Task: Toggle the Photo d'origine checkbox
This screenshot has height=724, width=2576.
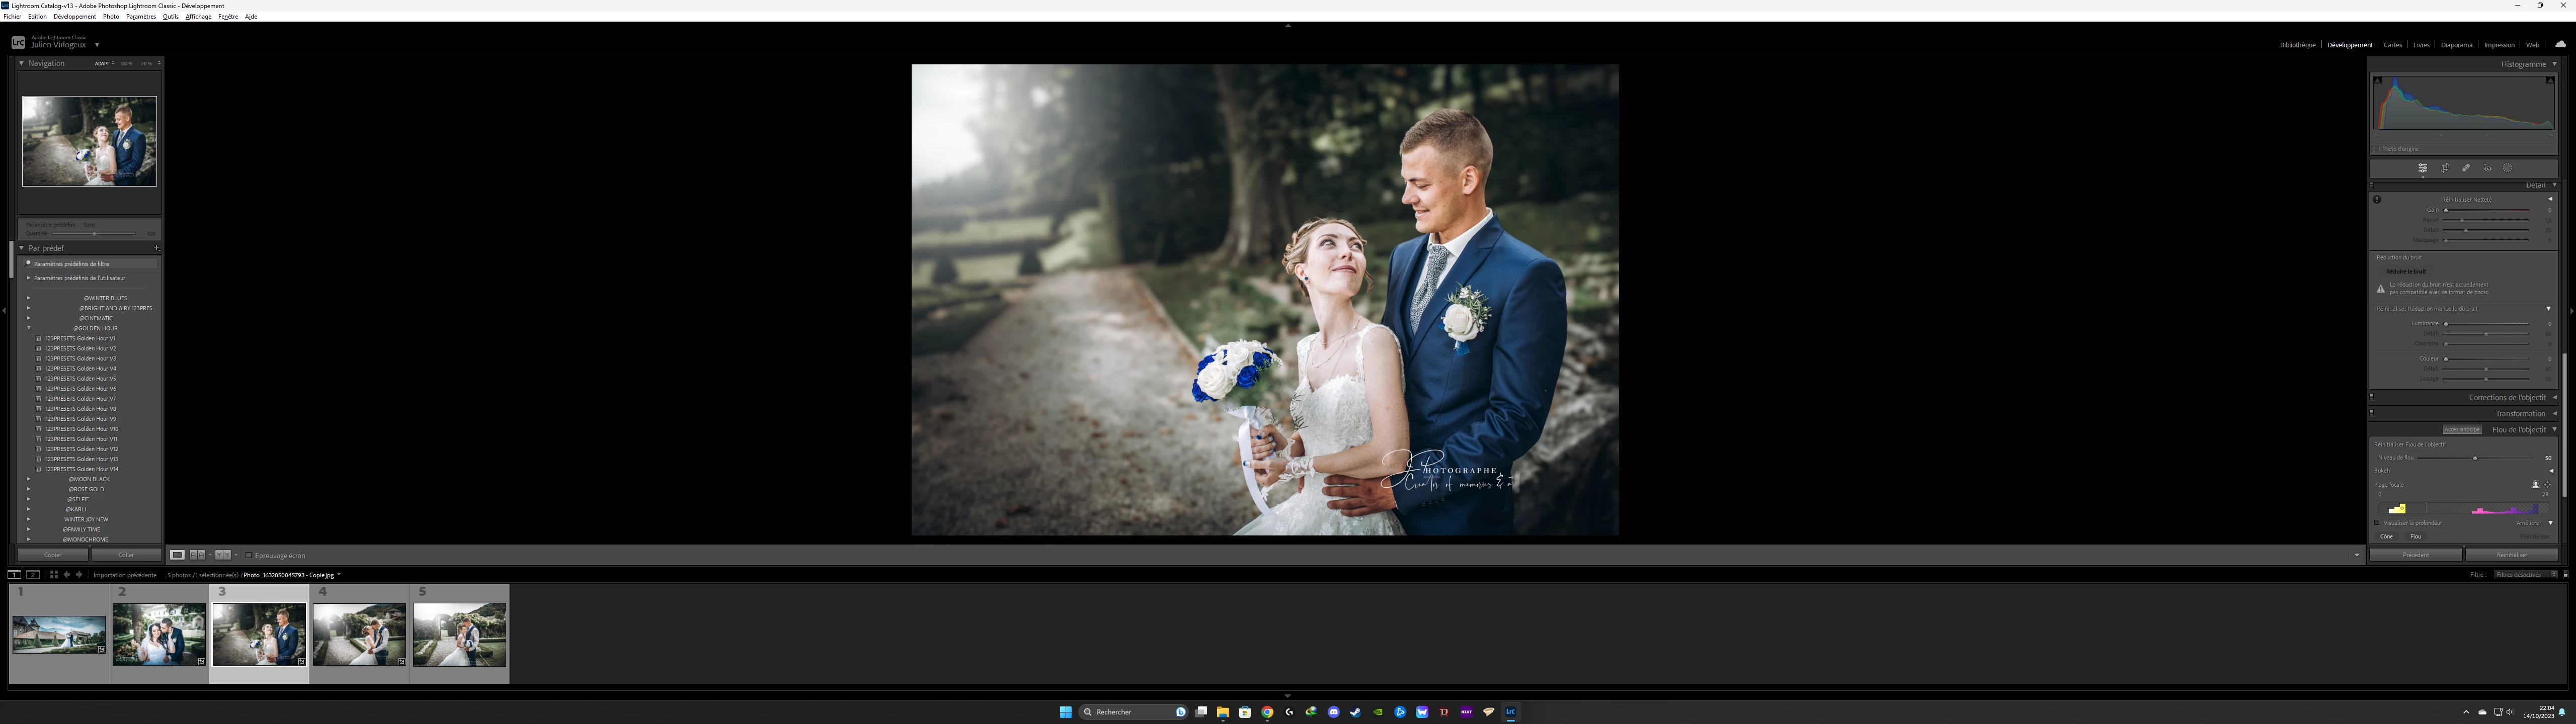Action: pyautogui.click(x=2377, y=149)
